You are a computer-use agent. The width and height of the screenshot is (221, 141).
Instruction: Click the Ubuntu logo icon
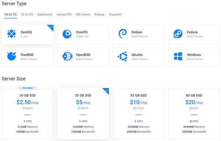(123, 56)
